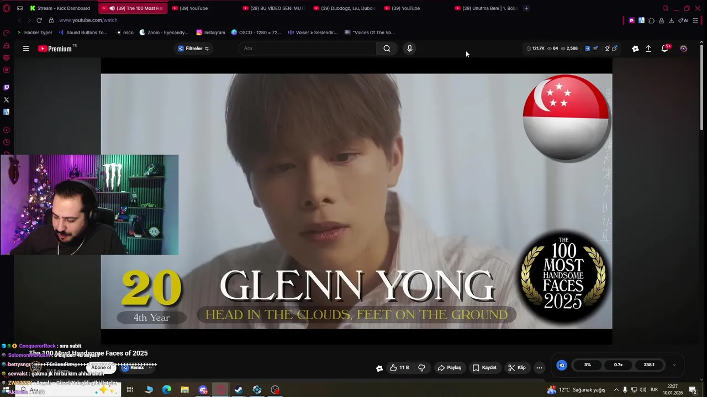
Task: Open Gmail icon in Opera sidebar
Action: tap(7, 69)
